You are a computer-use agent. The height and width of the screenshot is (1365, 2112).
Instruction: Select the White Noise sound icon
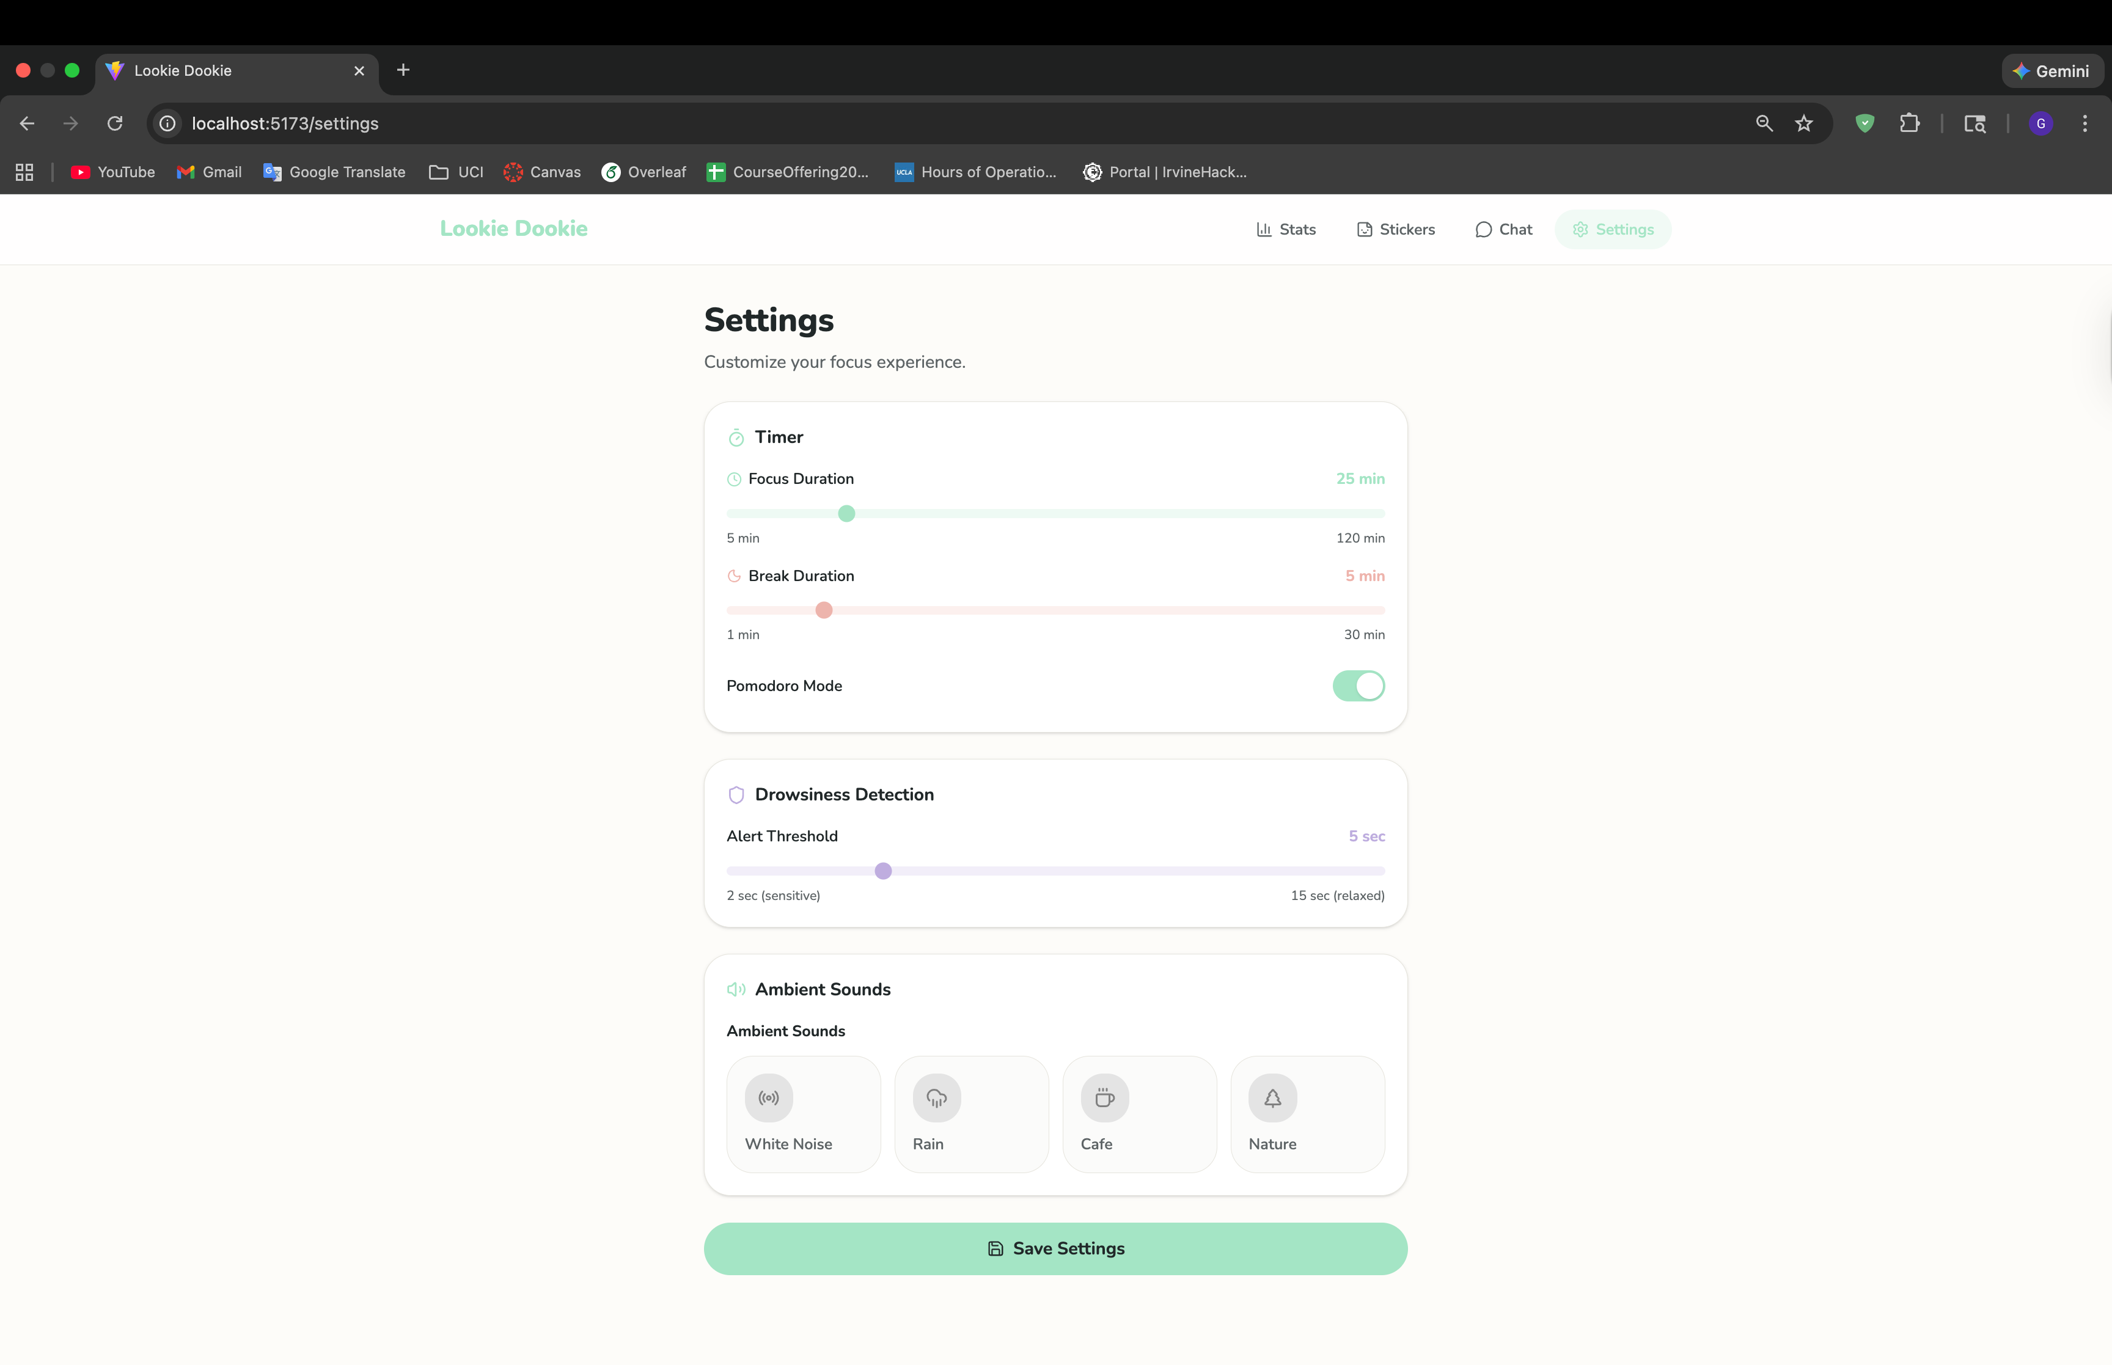pos(768,1097)
